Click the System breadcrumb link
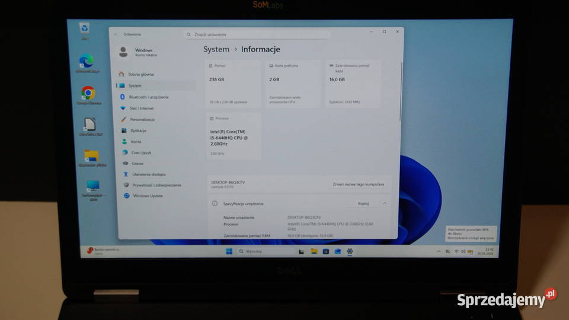569x320 pixels. click(216, 49)
